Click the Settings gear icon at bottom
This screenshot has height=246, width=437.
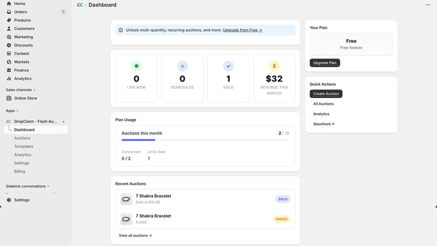click(x=9, y=200)
